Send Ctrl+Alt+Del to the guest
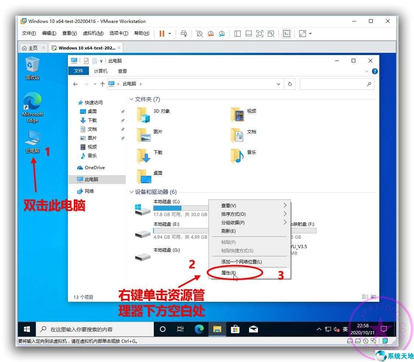The image size is (414, 362). [184, 34]
